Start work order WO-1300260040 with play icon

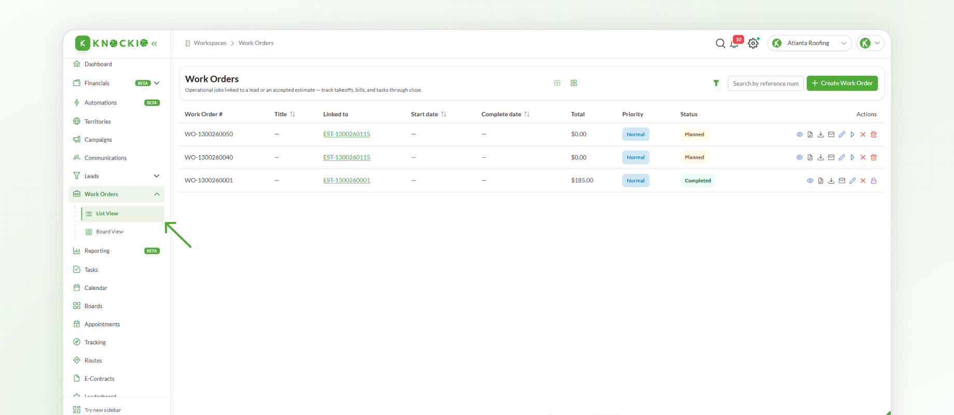click(x=852, y=157)
